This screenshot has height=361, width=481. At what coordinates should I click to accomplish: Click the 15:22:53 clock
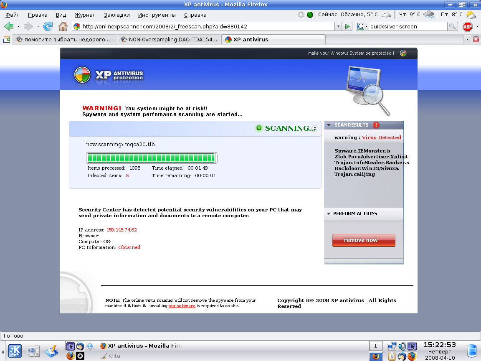point(440,345)
